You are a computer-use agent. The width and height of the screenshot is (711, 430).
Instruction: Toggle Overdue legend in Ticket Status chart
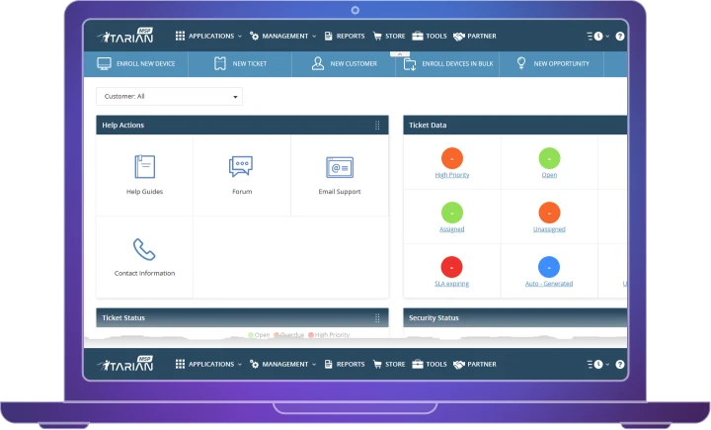(288, 335)
